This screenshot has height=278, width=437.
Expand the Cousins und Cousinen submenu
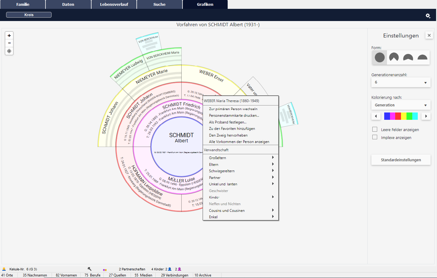point(241,210)
